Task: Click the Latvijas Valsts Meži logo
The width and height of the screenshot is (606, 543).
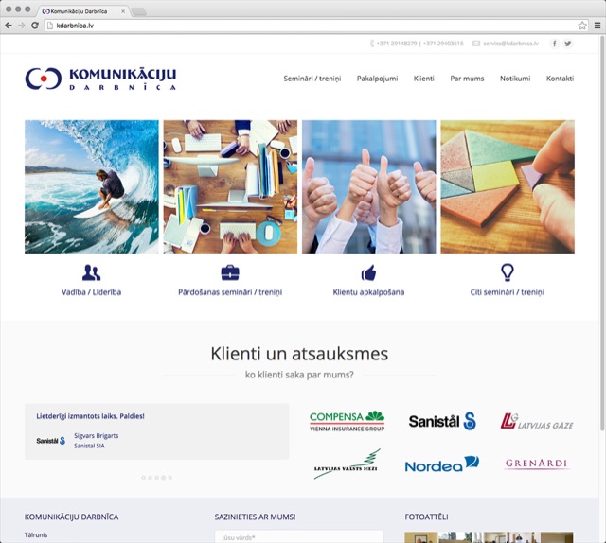Action: (x=348, y=464)
